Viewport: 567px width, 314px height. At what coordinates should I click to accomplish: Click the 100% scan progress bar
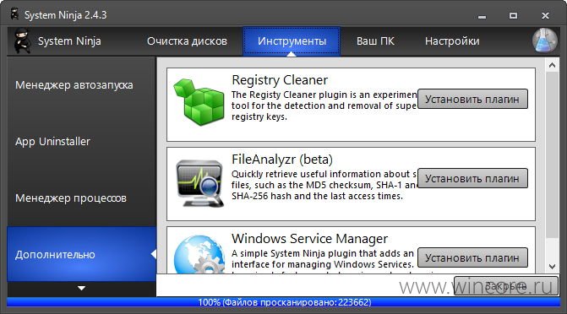[x=284, y=302]
